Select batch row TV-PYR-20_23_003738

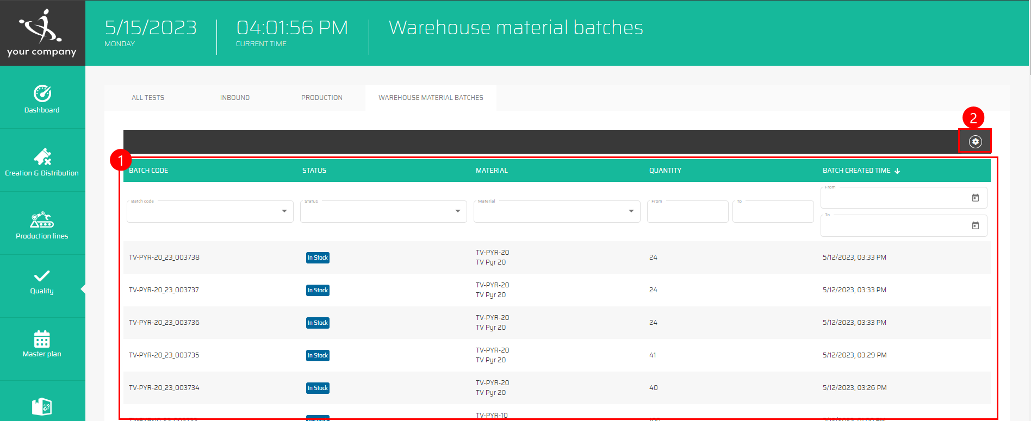(x=164, y=257)
